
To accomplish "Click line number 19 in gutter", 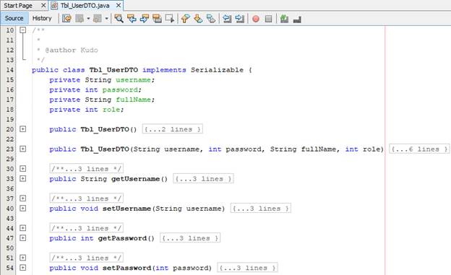I will [x=10, y=119].
